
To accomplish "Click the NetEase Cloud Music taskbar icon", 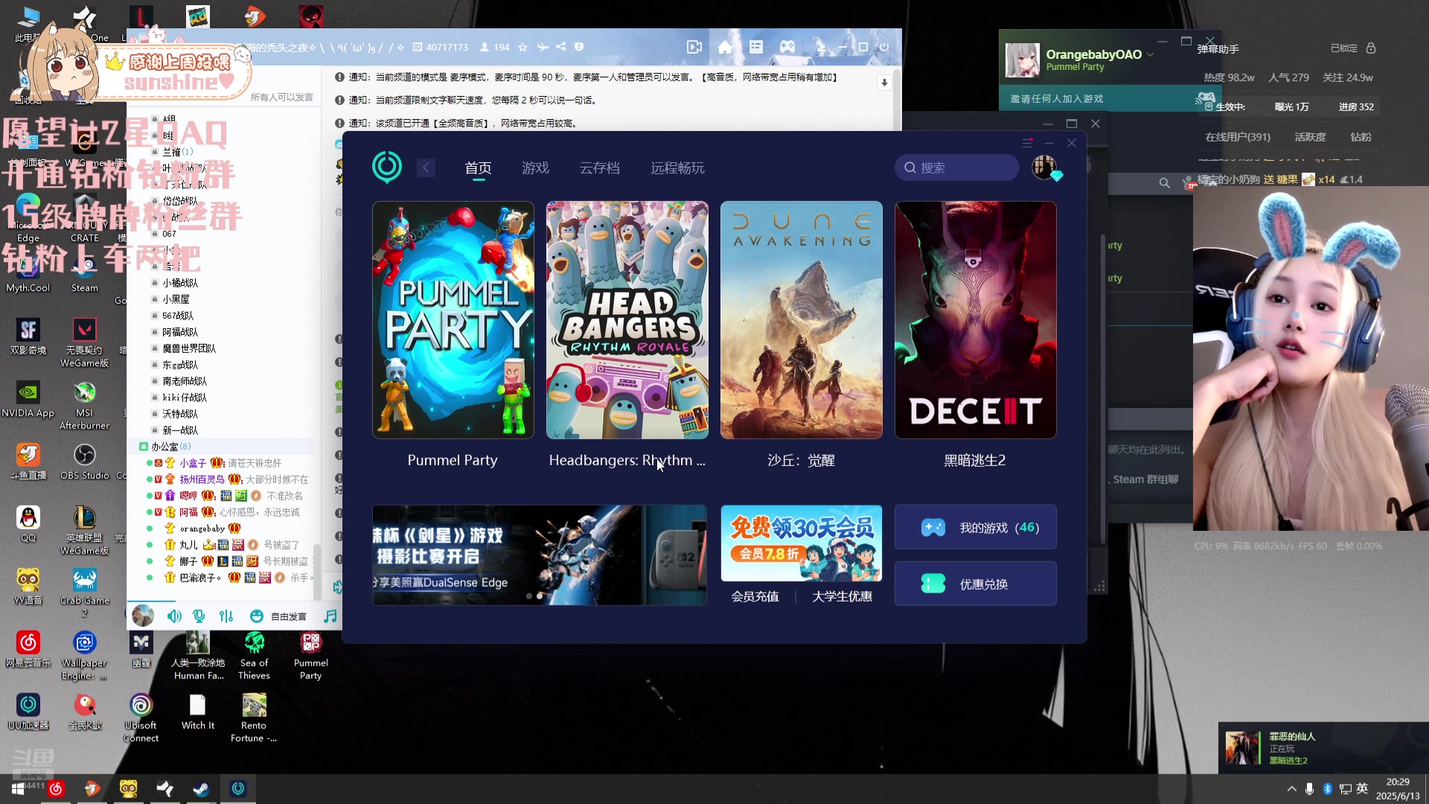I will [56, 789].
